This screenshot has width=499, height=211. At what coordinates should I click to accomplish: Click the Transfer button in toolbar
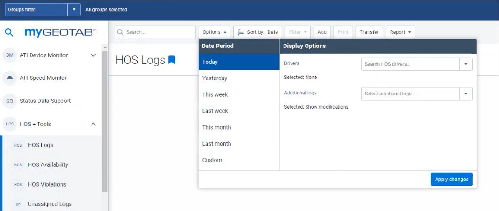point(369,32)
